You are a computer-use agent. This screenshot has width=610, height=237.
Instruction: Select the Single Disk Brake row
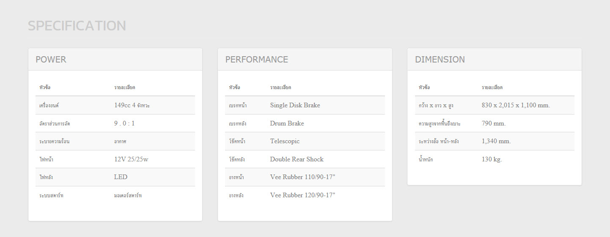(305, 105)
